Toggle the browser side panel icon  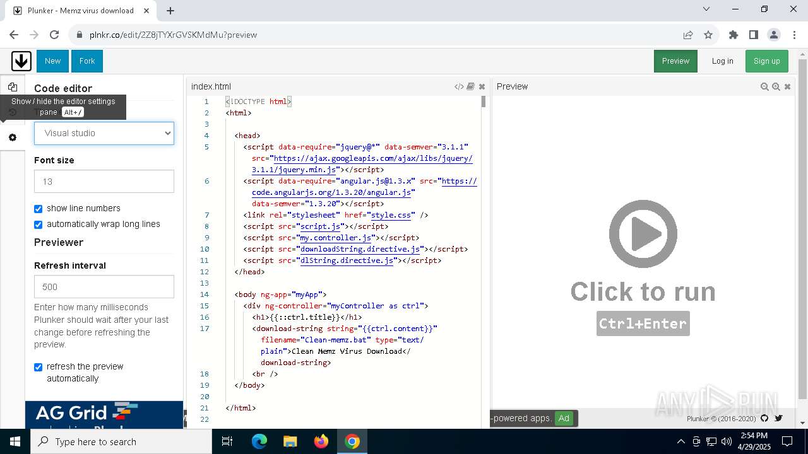pos(754,35)
